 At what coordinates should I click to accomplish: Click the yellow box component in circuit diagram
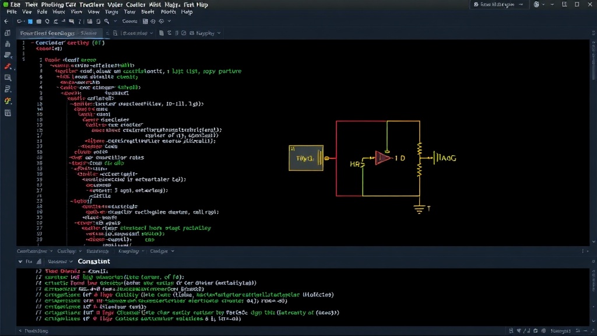306,157
